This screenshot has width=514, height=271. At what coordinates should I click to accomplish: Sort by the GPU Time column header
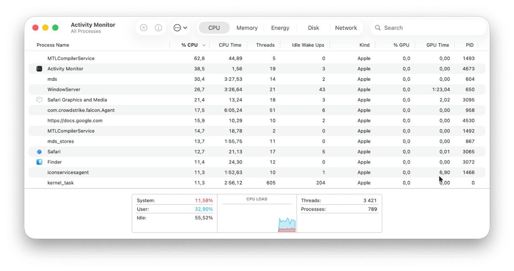point(437,45)
